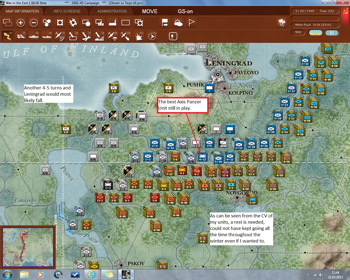Image resolution: width=350 pixels, height=280 pixels.
Task: Select the F1 move mode icon
Action: (7, 36)
